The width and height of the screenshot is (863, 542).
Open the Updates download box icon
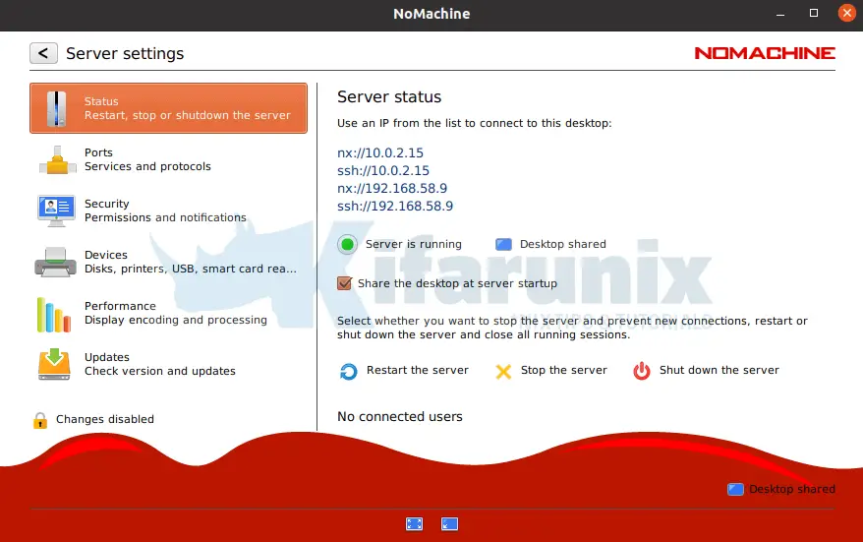(x=54, y=364)
